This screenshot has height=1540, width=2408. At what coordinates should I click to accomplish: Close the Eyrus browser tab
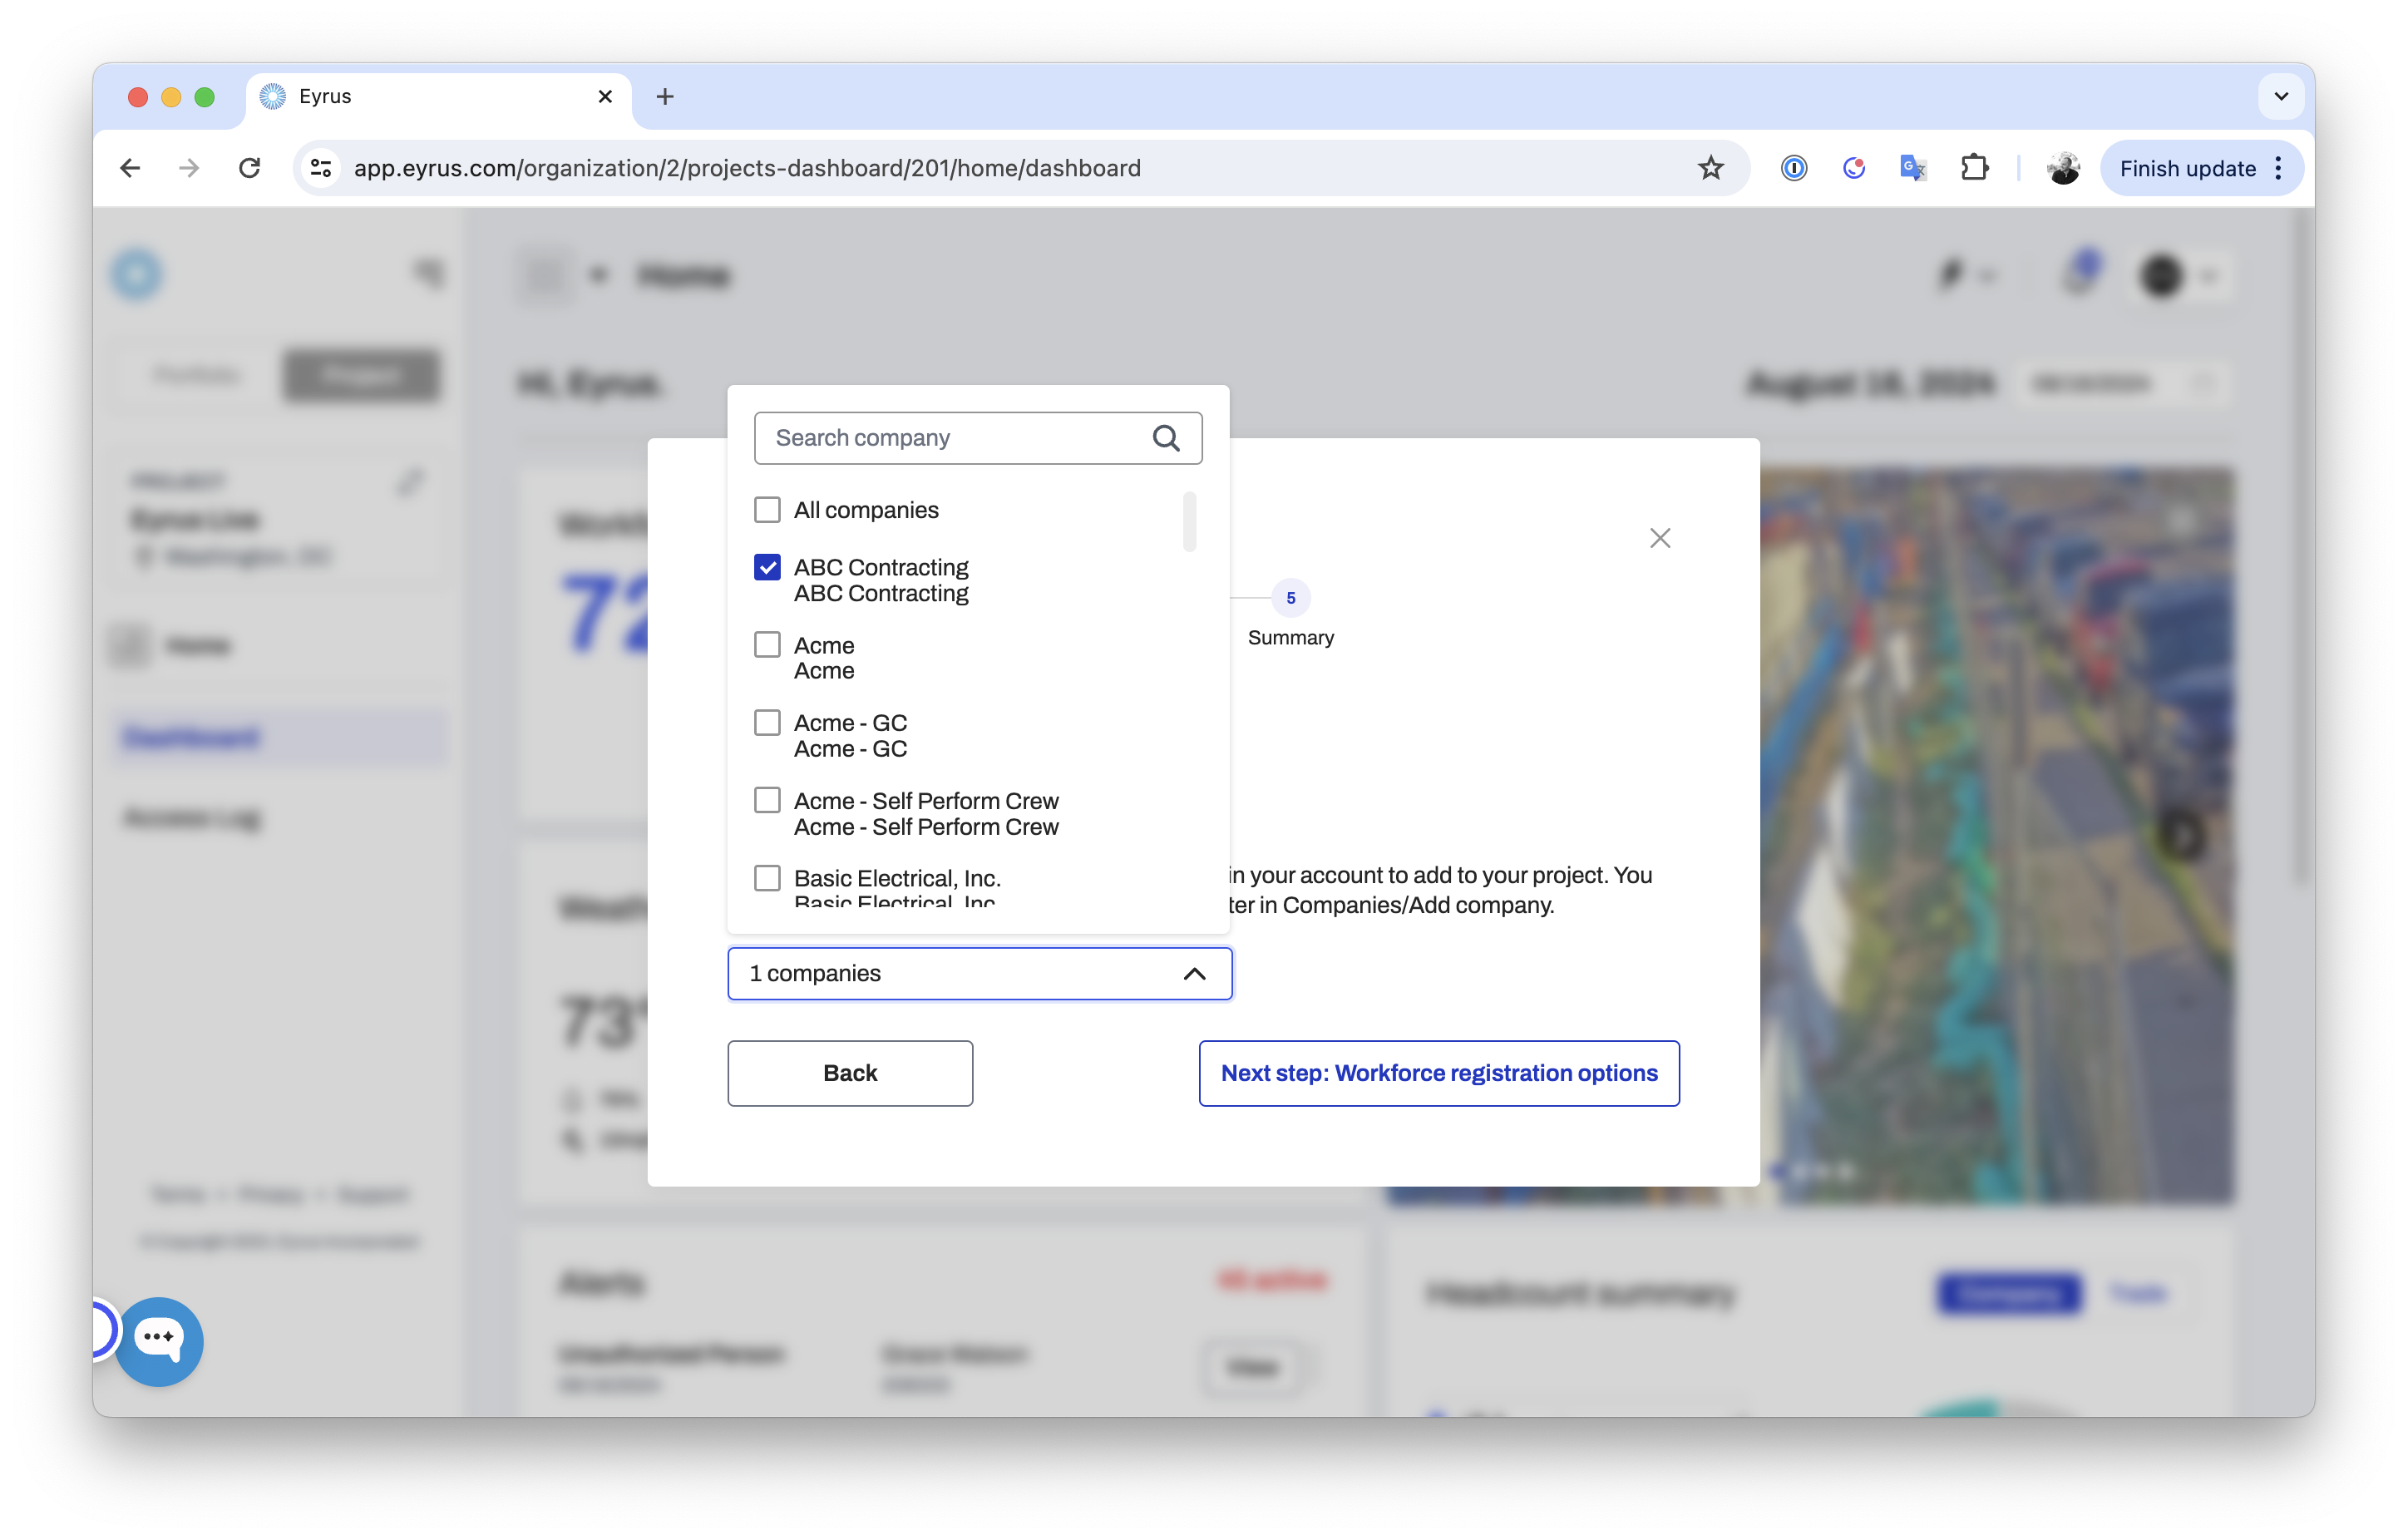(605, 96)
